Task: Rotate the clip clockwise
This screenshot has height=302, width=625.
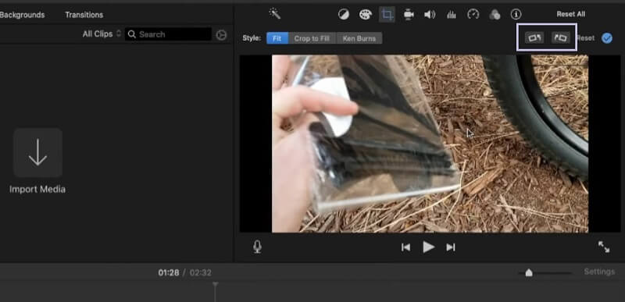Action: tap(560, 37)
